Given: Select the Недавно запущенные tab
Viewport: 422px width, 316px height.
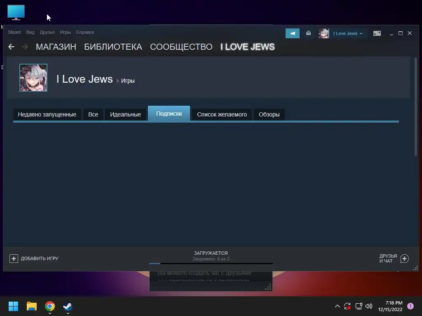Looking at the screenshot, I should (47, 114).
